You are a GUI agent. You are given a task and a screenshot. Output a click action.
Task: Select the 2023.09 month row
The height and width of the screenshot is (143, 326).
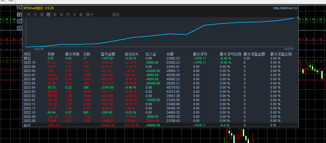click(160, 67)
